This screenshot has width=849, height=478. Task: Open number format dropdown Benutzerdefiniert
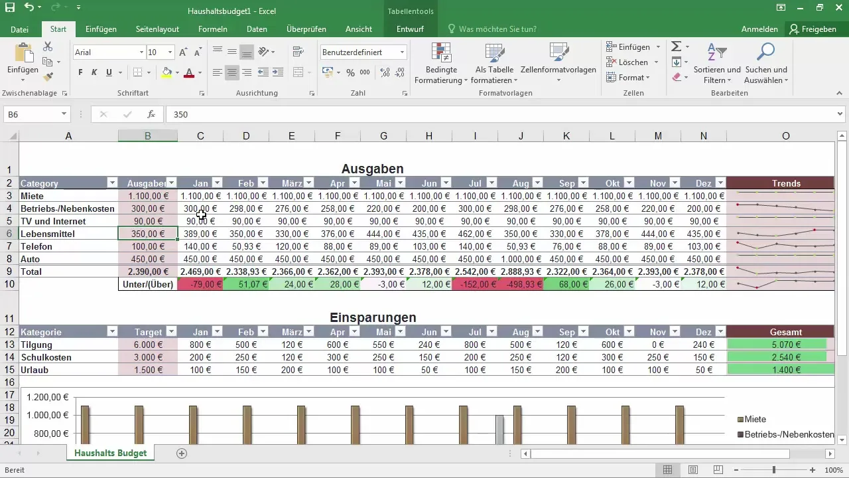pos(403,52)
